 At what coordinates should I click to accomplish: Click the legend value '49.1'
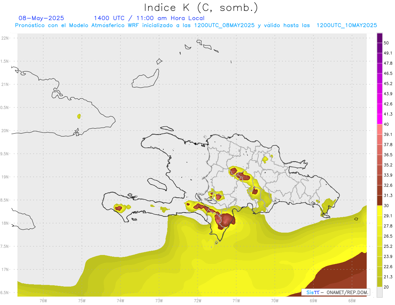(x=388, y=53)
